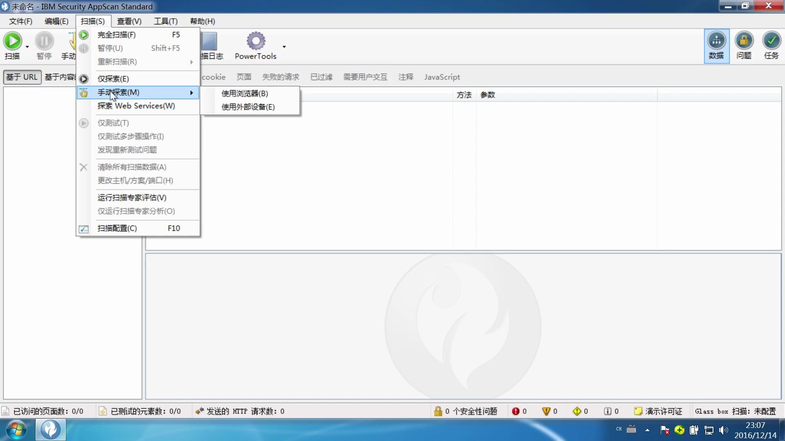This screenshot has height=441, width=785.
Task: Expand the 重新扫描(R) submenu arrow
Action: tap(191, 62)
